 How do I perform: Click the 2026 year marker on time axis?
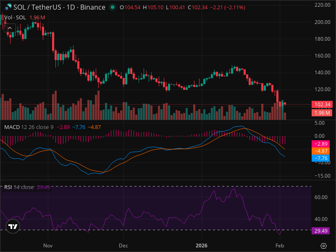pos(202,246)
